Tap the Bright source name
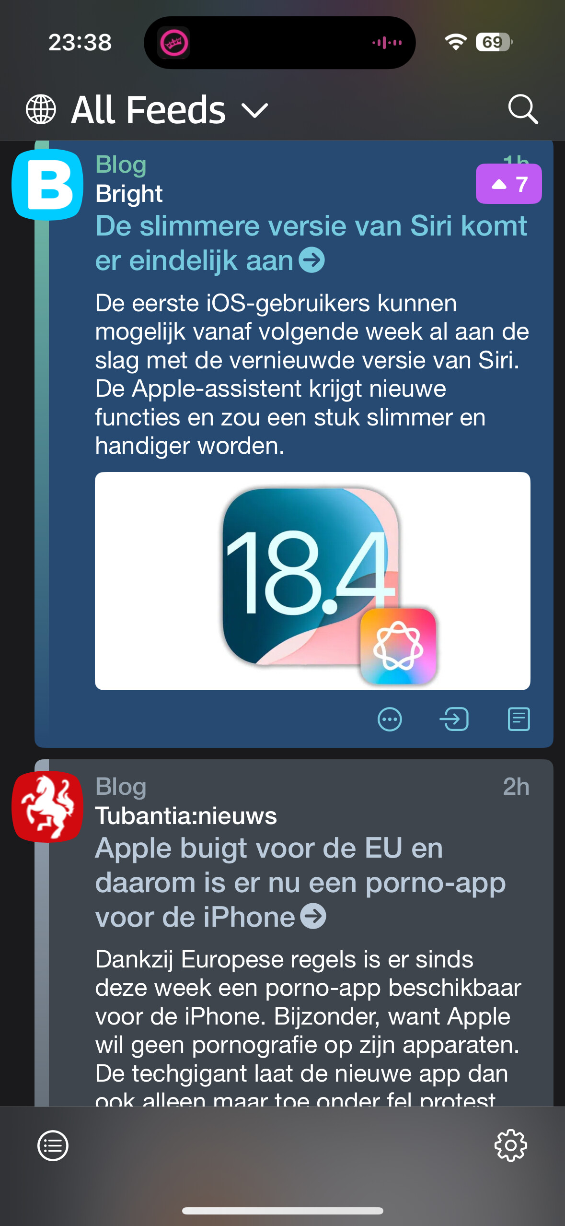Image resolution: width=565 pixels, height=1226 pixels. pyautogui.click(x=129, y=194)
